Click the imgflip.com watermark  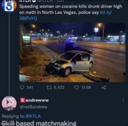[x=8, y=124]
